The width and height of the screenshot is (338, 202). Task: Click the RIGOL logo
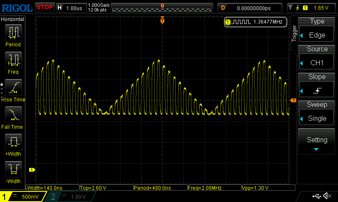pos(17,8)
